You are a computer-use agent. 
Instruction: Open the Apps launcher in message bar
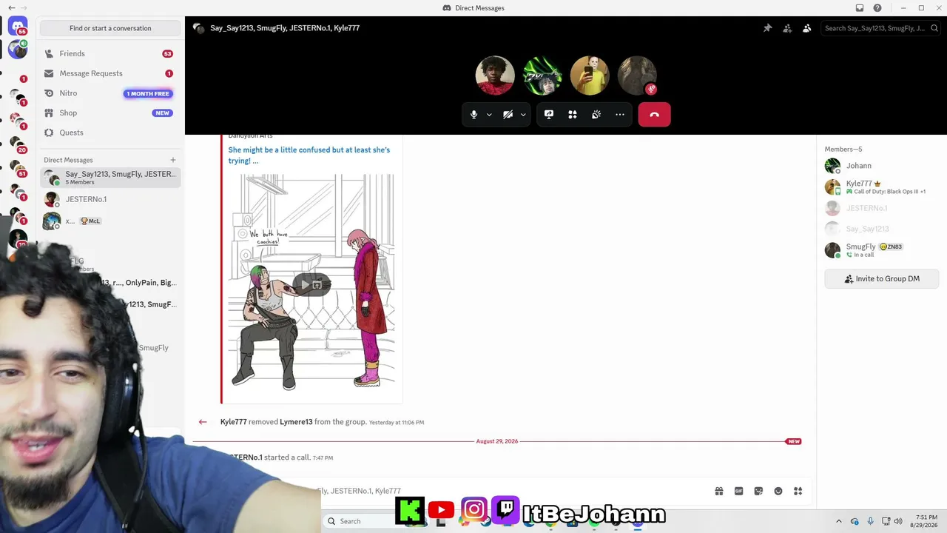pyautogui.click(x=798, y=491)
